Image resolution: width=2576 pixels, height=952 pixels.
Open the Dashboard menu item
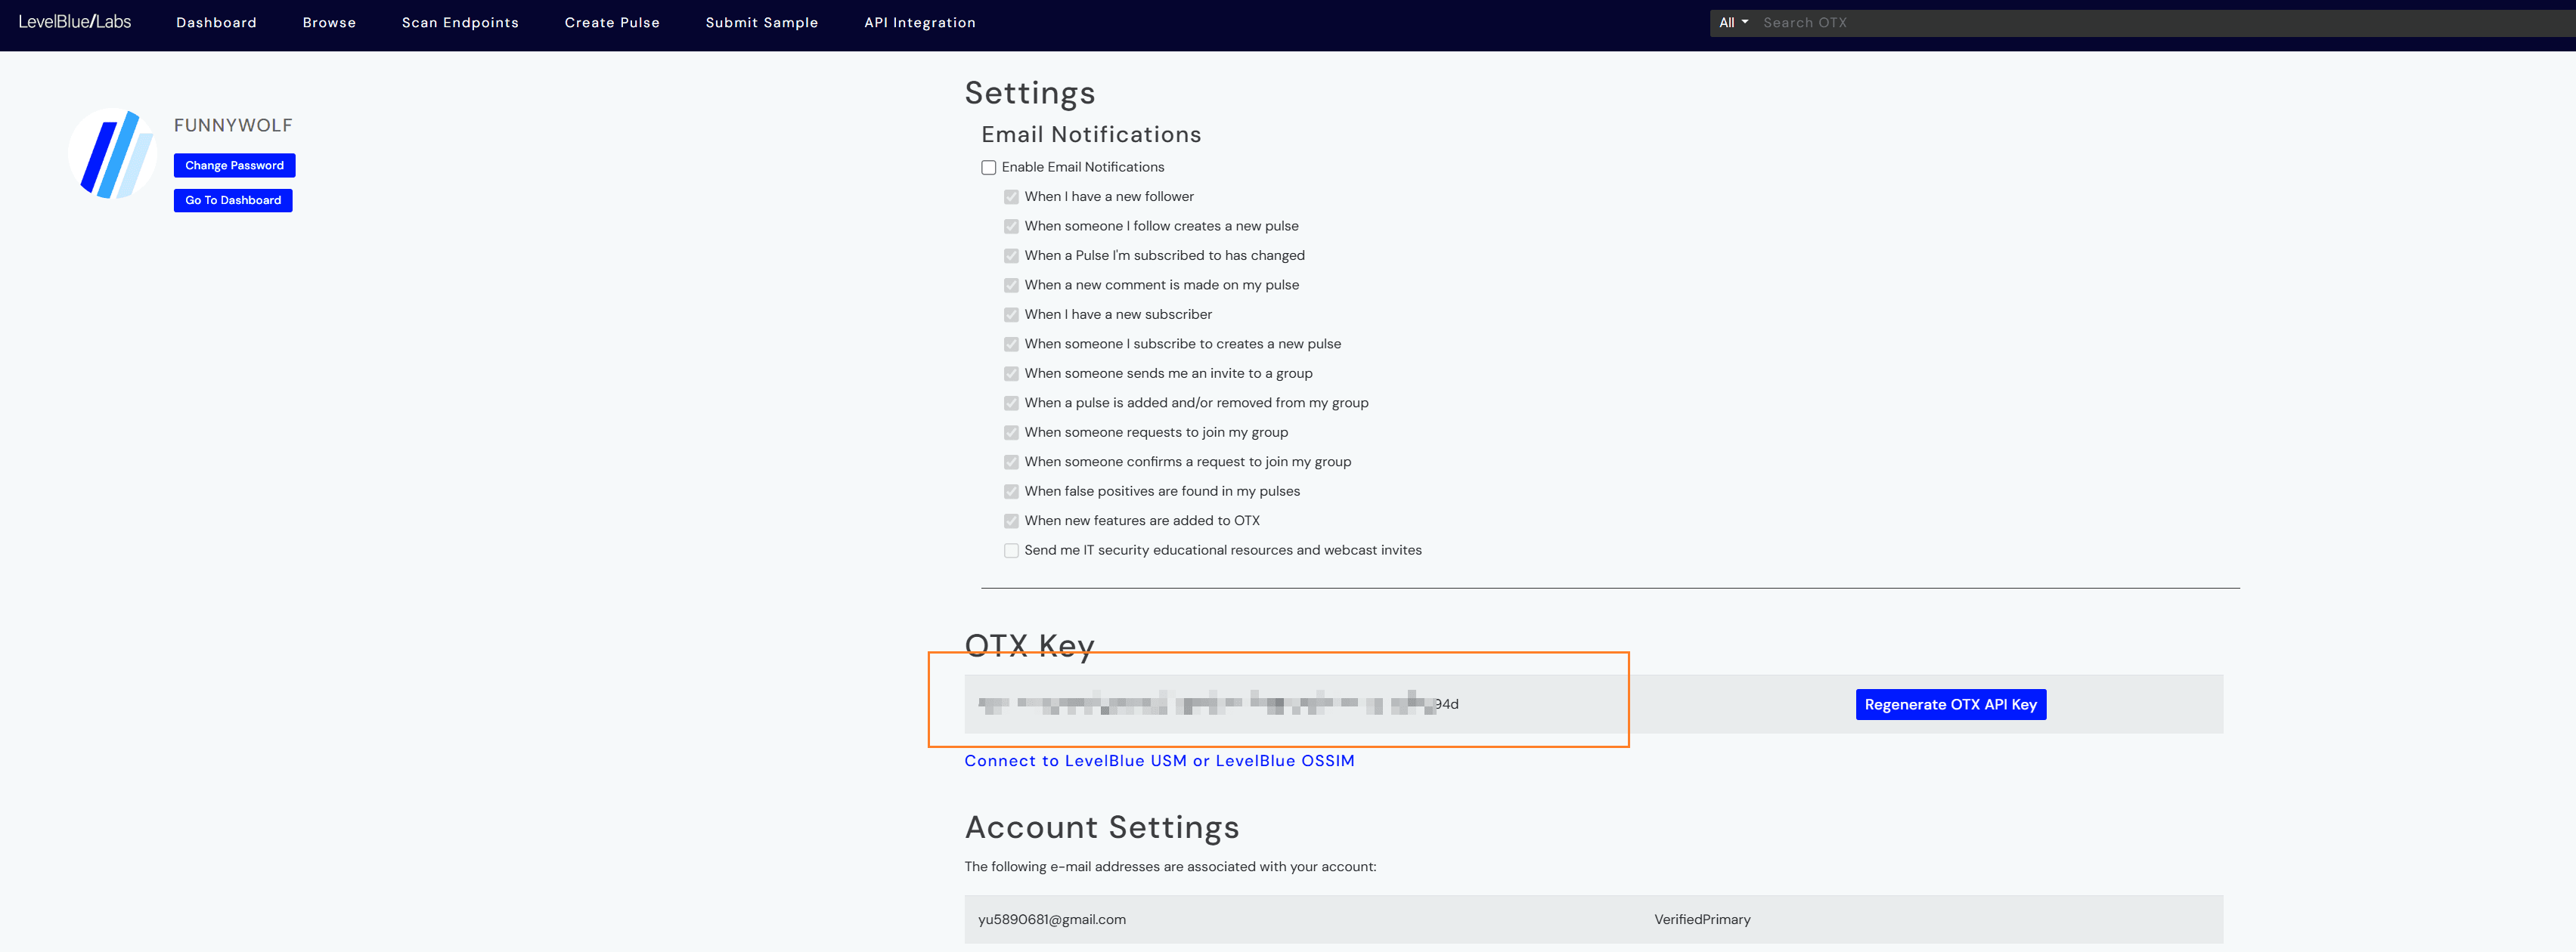tap(216, 23)
